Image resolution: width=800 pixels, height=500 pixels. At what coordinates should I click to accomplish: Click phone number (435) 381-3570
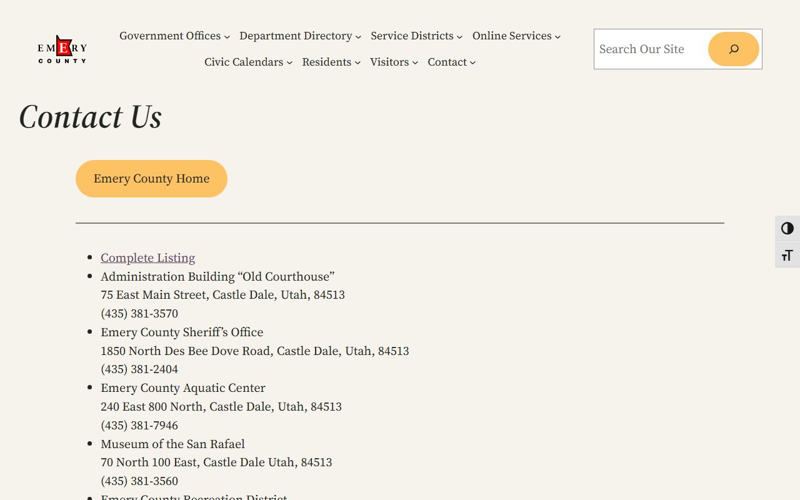pos(139,314)
